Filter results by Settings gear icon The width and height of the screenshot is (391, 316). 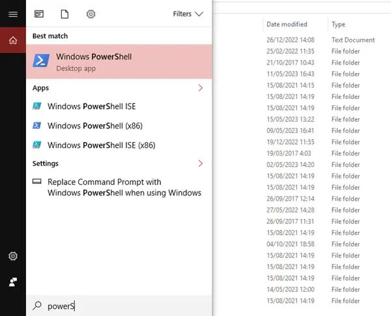pos(91,14)
